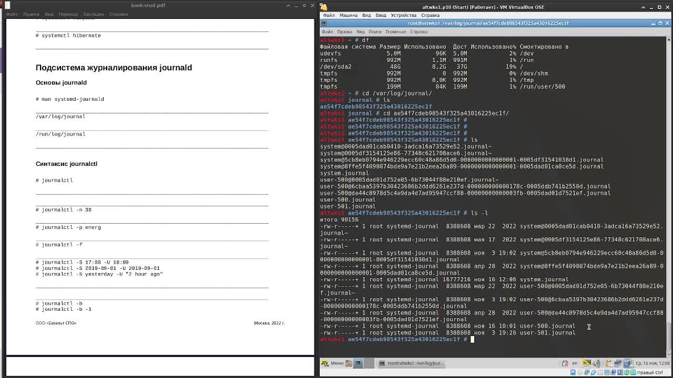
Task: Click the Правый Ctrl host key indicator
Action: pyautogui.click(x=650, y=373)
